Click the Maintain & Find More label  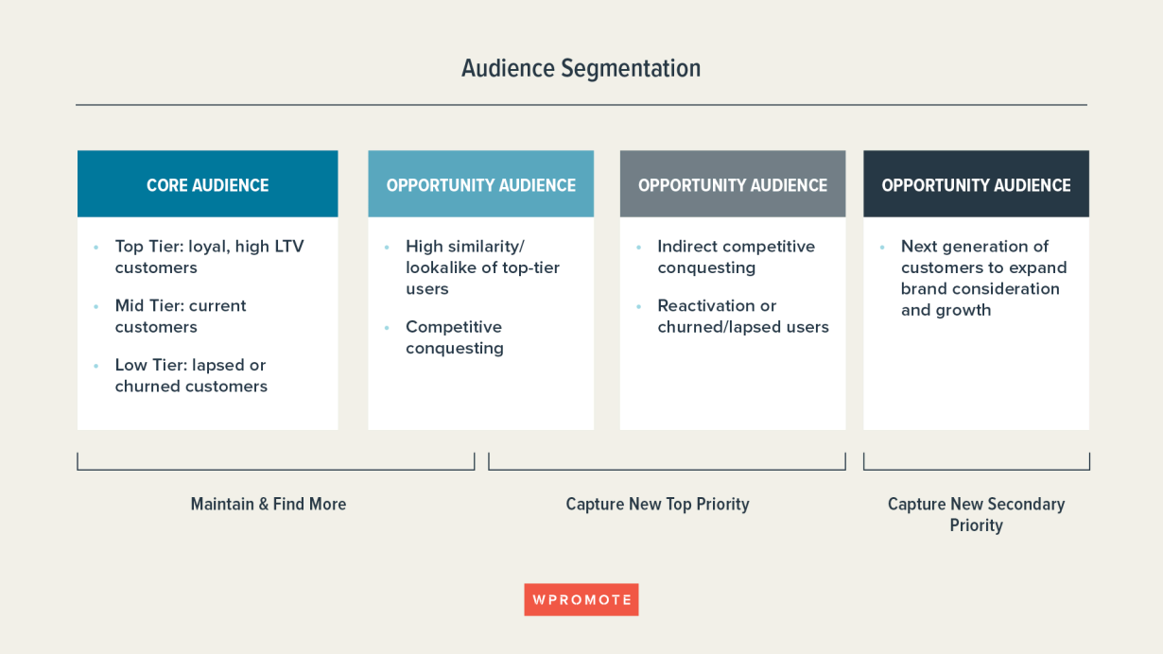[x=269, y=505]
